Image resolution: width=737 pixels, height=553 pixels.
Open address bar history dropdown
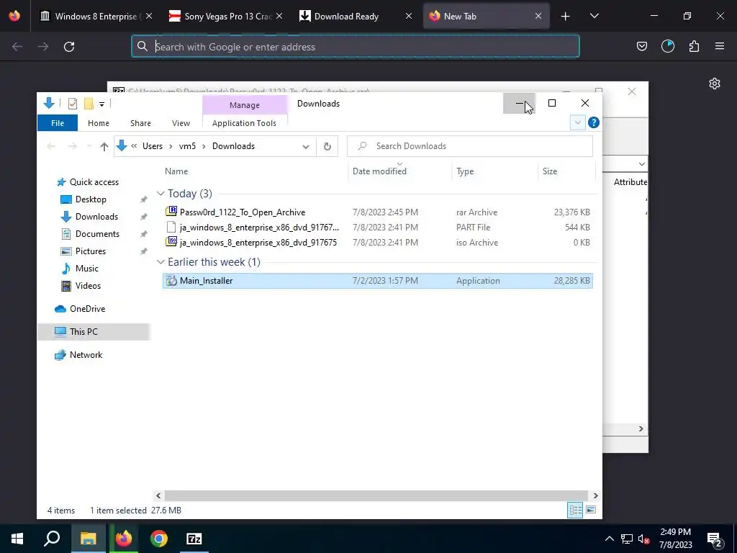[x=305, y=147]
